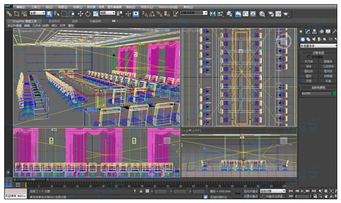Expand the Standard Primitives (标准基本体) dropdown
Image resolution: width=341 pixels, height=203 pixels.
(318, 45)
